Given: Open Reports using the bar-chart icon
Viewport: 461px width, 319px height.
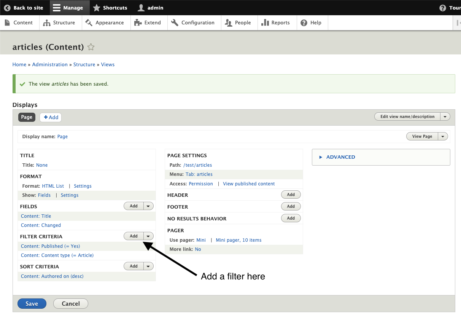Looking at the screenshot, I should (265, 22).
